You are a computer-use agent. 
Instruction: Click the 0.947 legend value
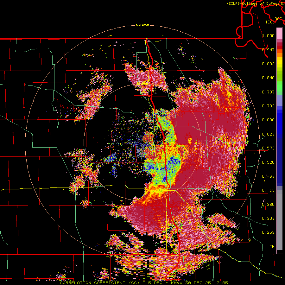(268, 50)
